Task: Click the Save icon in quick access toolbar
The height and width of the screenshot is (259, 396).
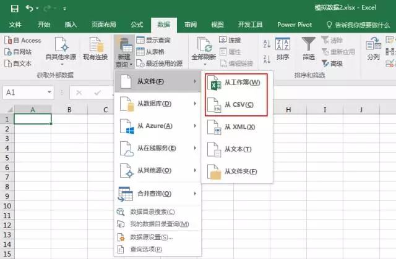Action: tap(15, 9)
